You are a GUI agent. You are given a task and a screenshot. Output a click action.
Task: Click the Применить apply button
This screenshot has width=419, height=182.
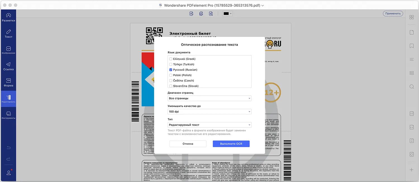[x=393, y=13]
